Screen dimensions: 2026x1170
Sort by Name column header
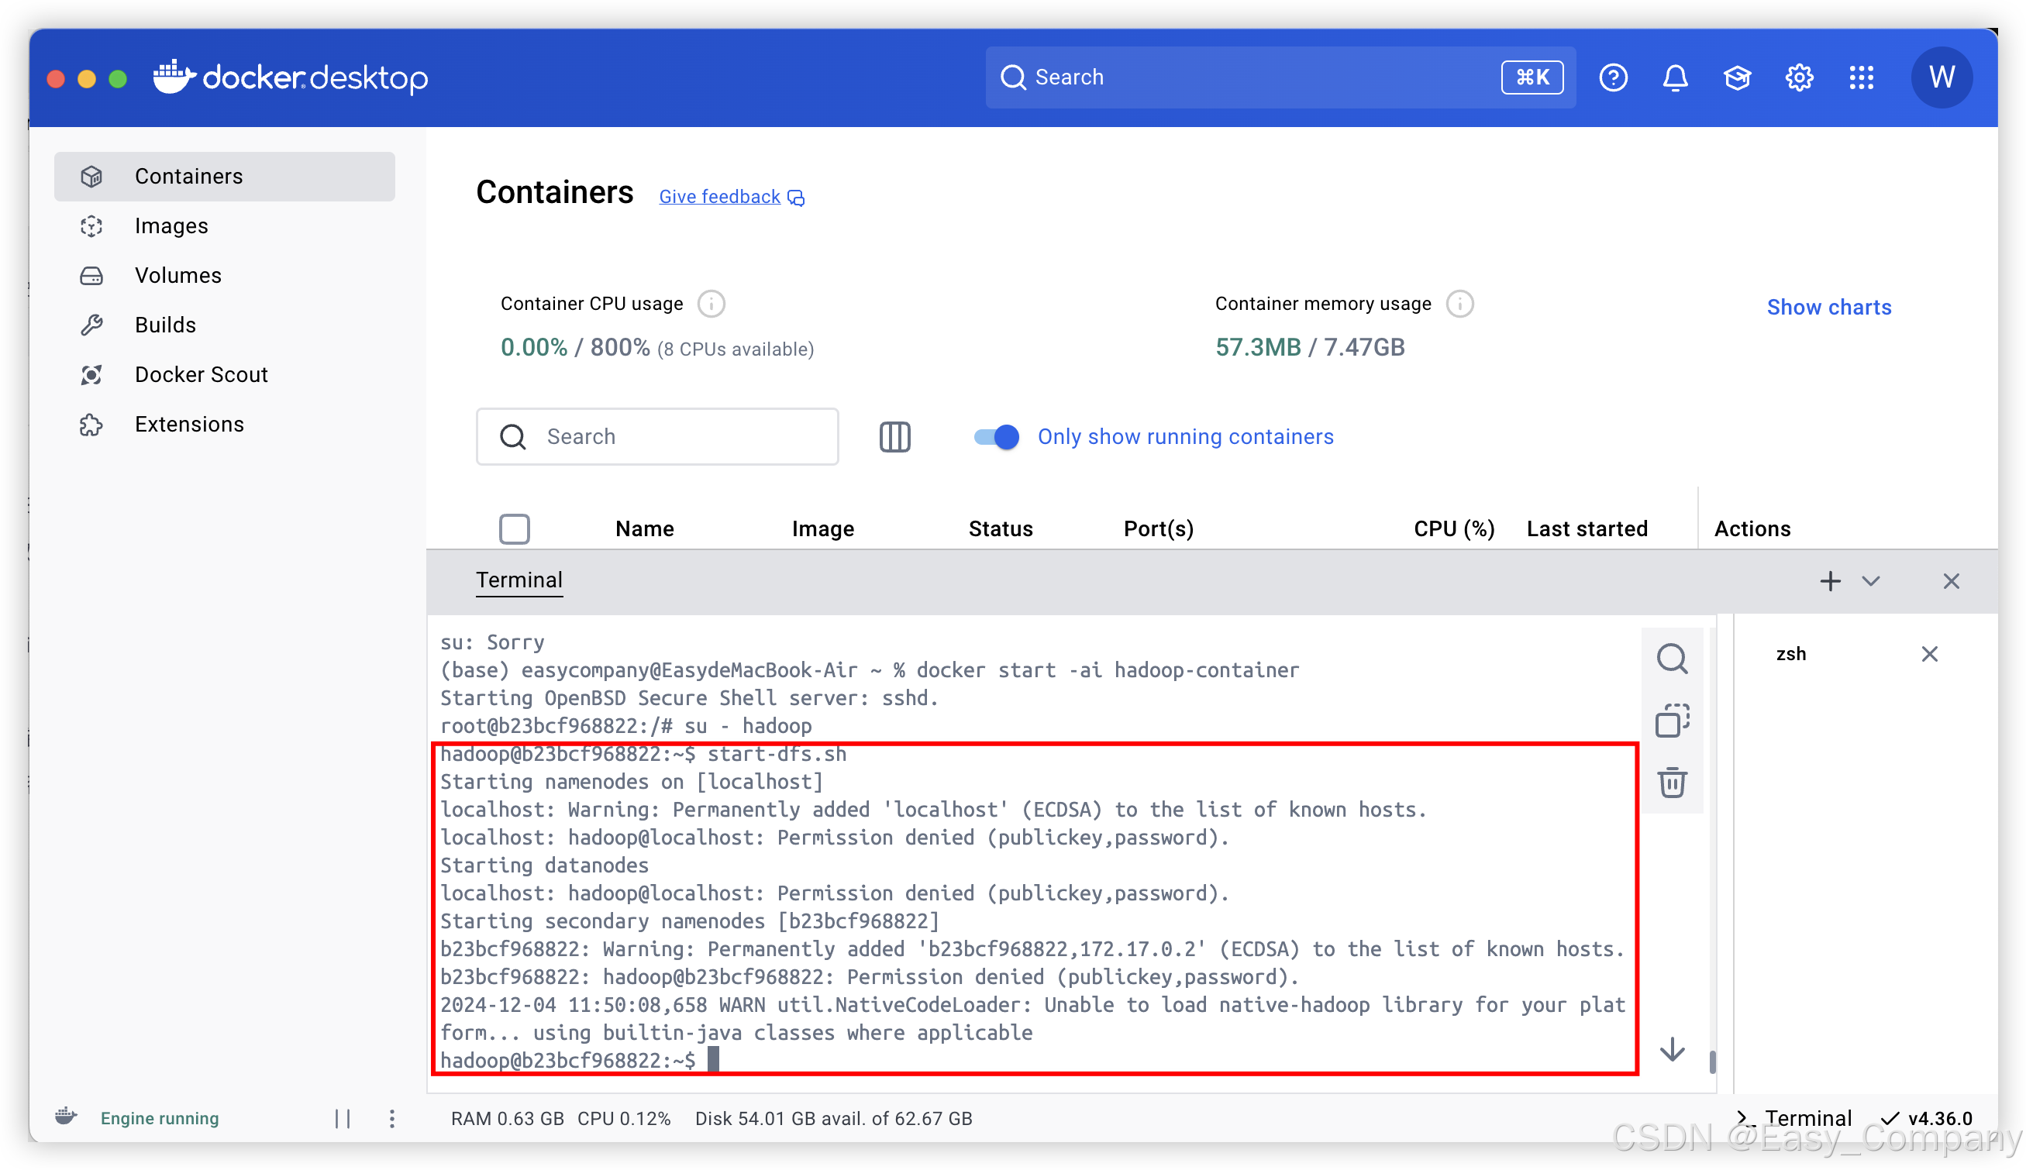click(645, 528)
